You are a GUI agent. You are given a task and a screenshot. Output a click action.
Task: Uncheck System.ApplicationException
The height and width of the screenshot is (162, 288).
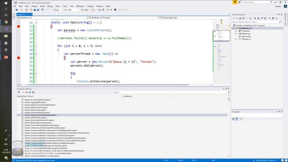22,108
